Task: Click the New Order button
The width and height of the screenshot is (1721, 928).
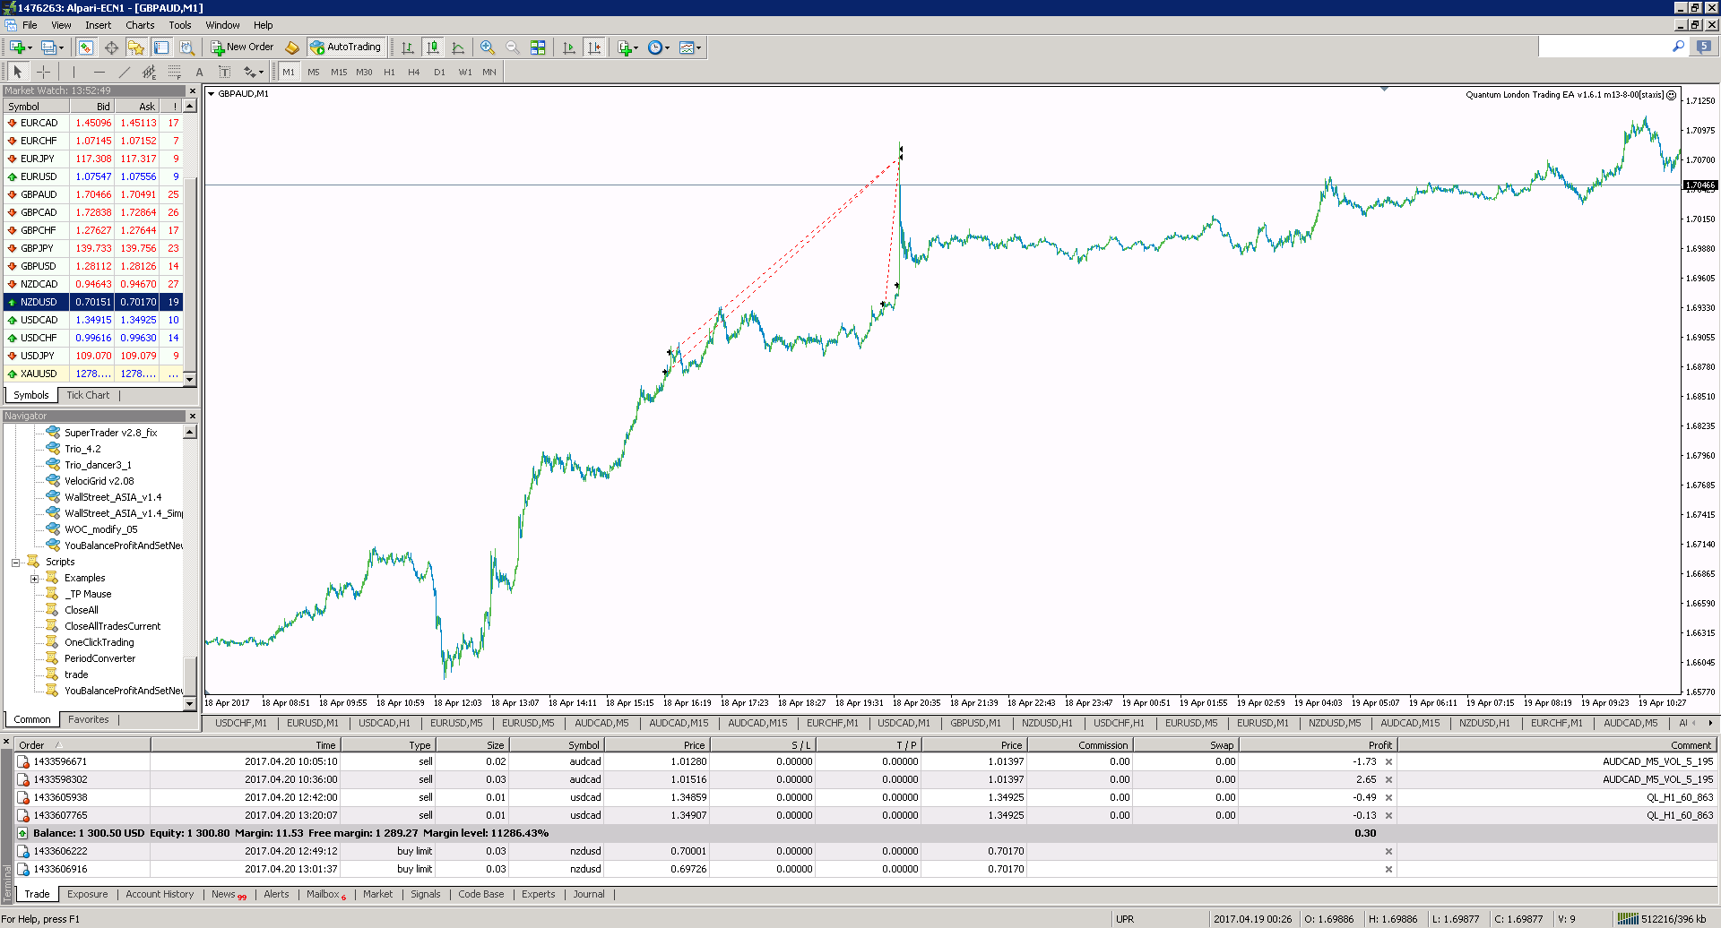Action: 242,47
